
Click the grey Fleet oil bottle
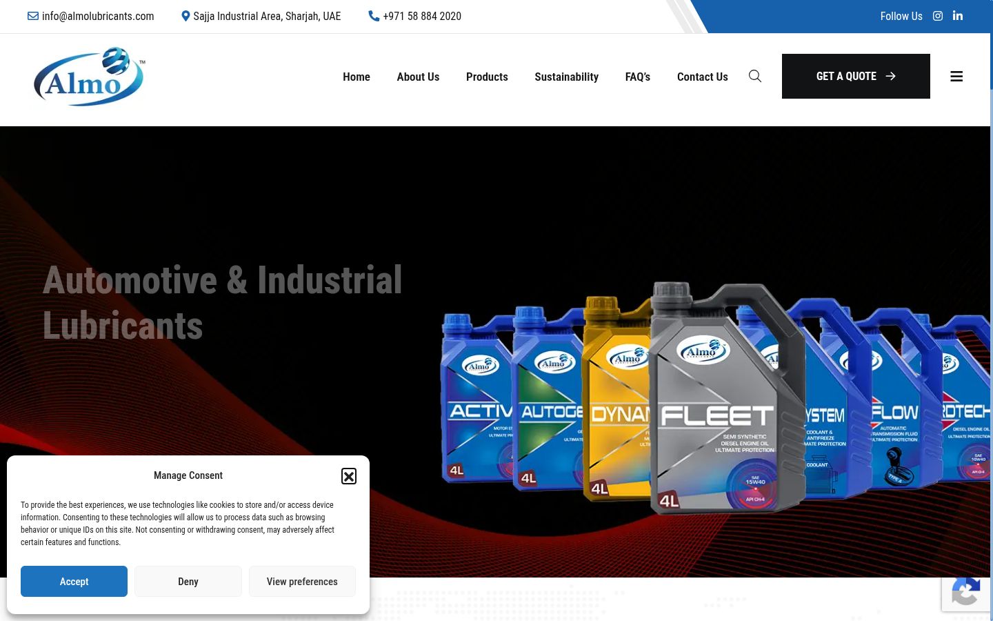click(728, 397)
